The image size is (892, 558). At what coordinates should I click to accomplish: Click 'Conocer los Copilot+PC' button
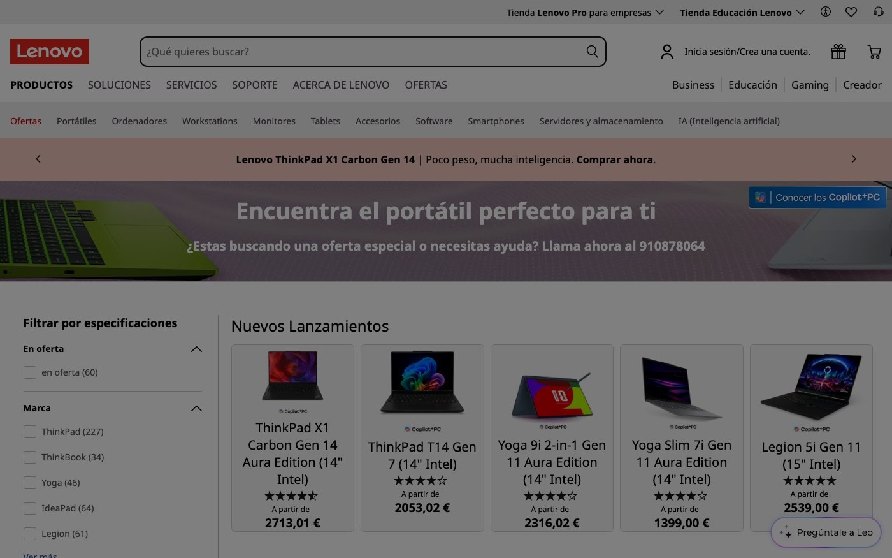tap(817, 198)
